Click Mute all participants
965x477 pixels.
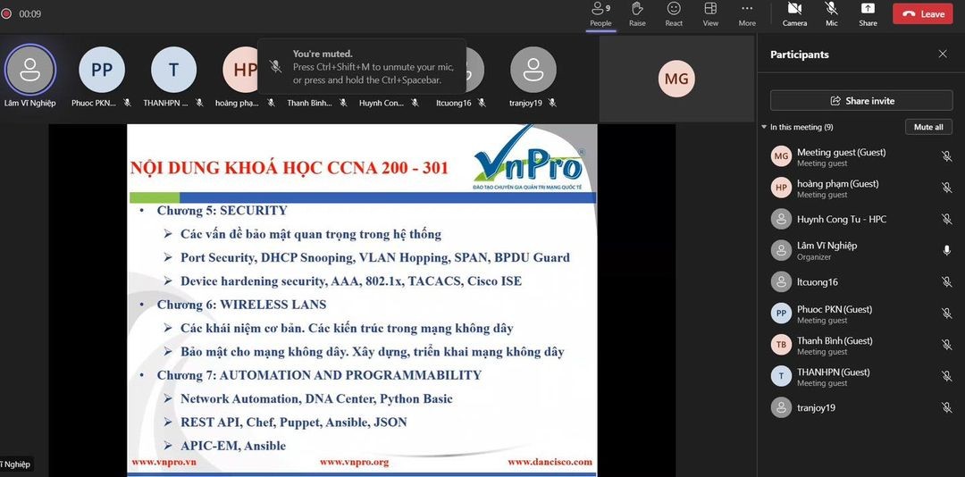tap(928, 127)
